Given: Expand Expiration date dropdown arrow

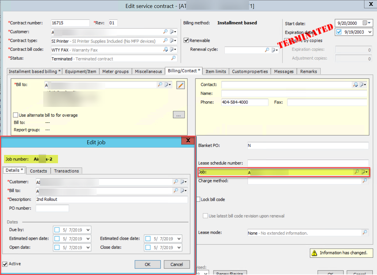Looking at the screenshot, I should [370, 32].
